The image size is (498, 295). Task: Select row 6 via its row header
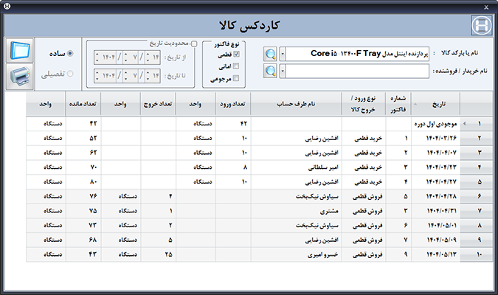pos(477,196)
